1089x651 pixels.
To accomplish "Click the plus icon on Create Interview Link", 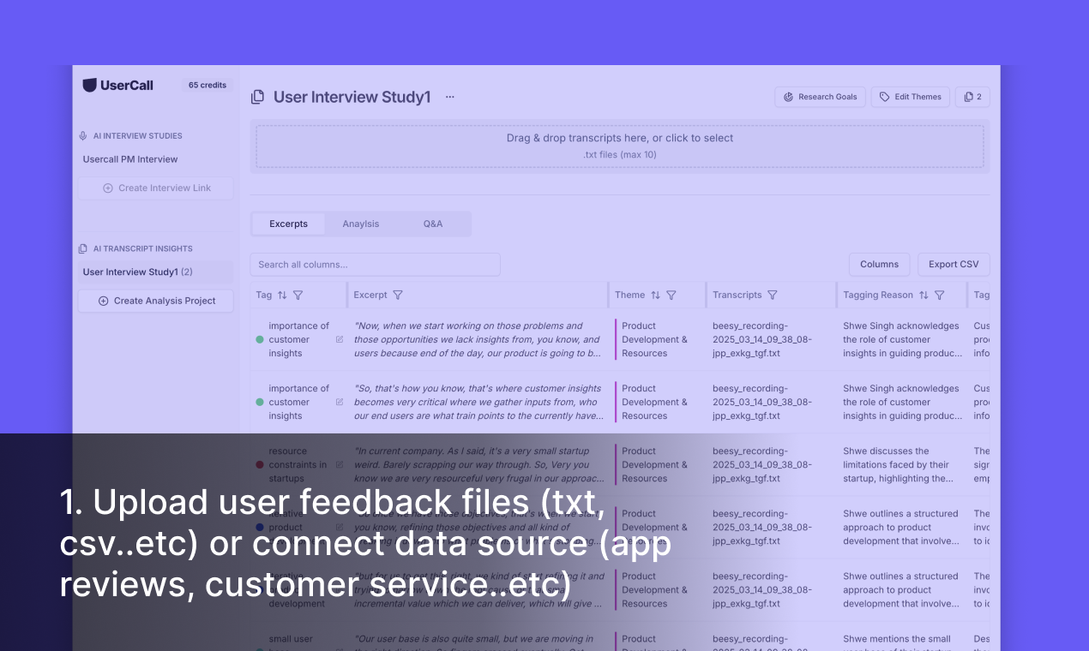I will tap(108, 188).
